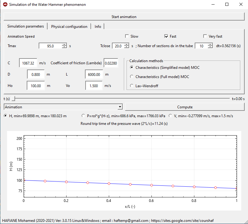The width and height of the screenshot is (248, 224).
Task: Select the Simulation parameters tab
Action: pos(25,26)
